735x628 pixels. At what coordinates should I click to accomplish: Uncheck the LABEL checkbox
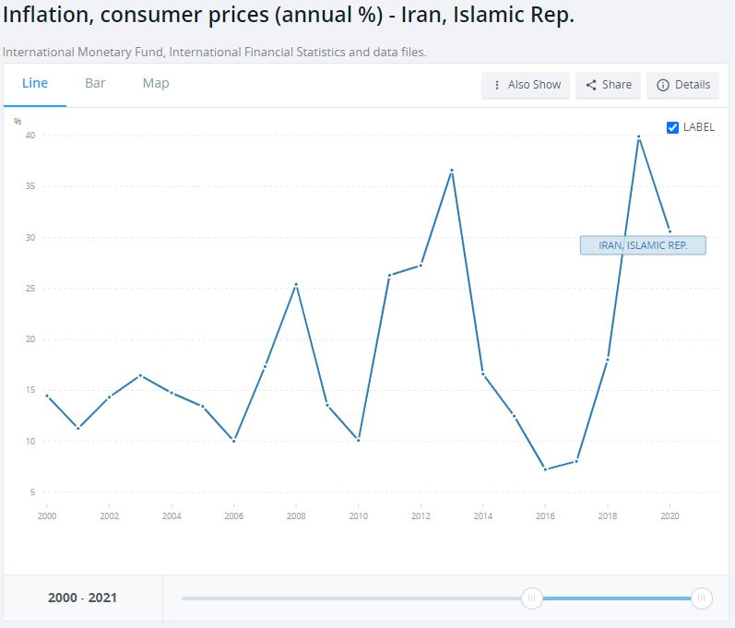click(672, 127)
